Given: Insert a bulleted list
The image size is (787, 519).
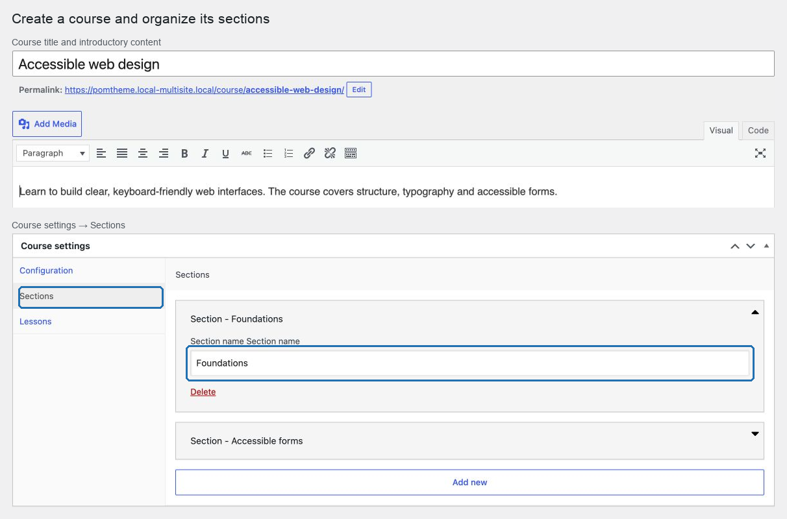Looking at the screenshot, I should click(268, 153).
